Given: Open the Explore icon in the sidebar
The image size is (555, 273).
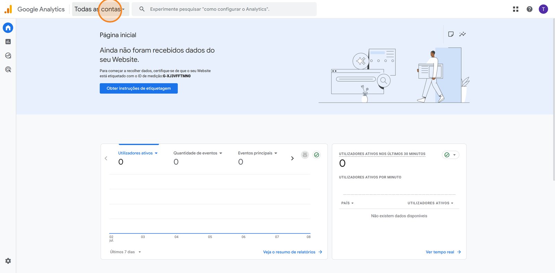Looking at the screenshot, I should tap(8, 56).
